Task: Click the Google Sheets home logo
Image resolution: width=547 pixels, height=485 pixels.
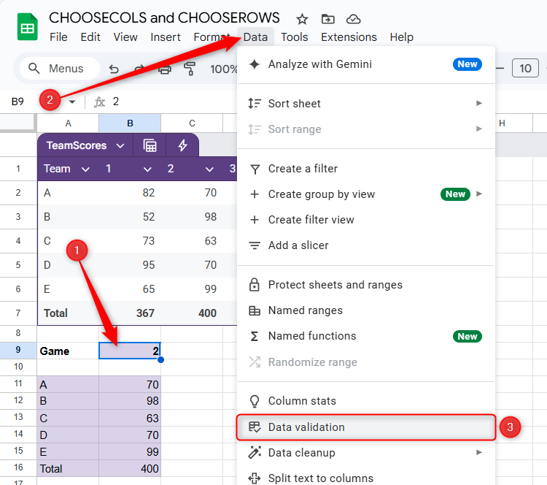Action: (x=28, y=27)
